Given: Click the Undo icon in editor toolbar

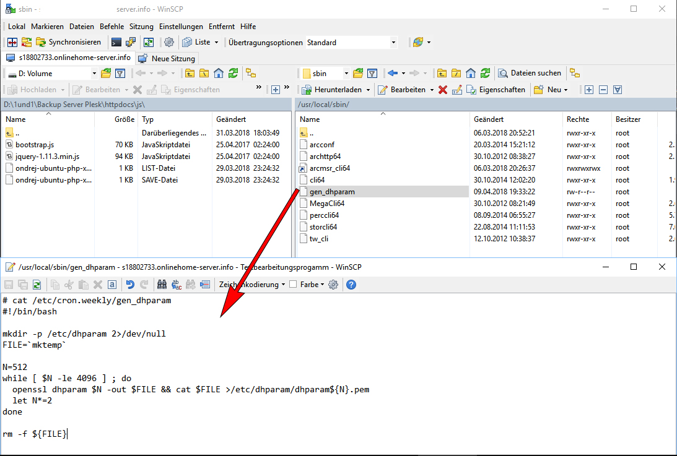Looking at the screenshot, I should tap(130, 285).
